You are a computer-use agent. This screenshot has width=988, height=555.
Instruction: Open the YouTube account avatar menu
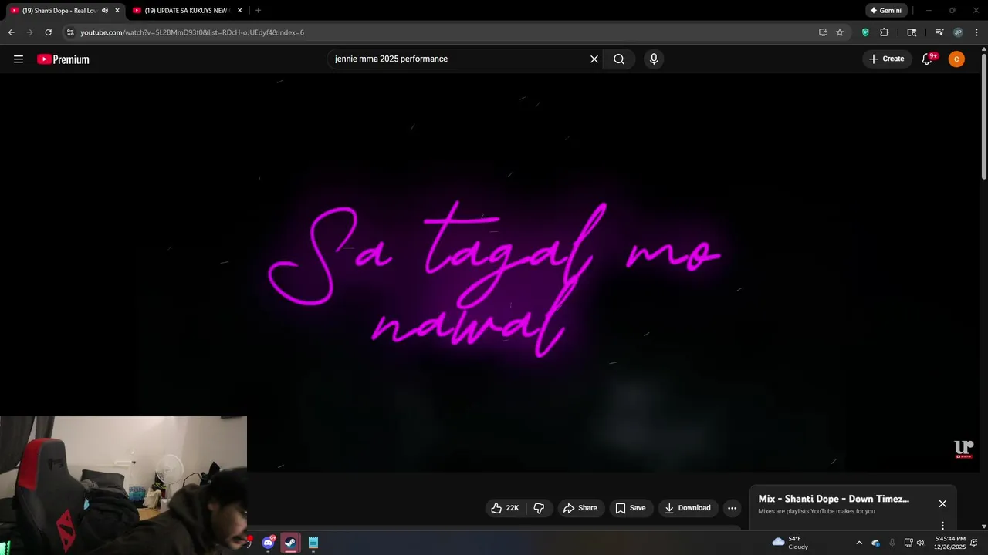(956, 59)
